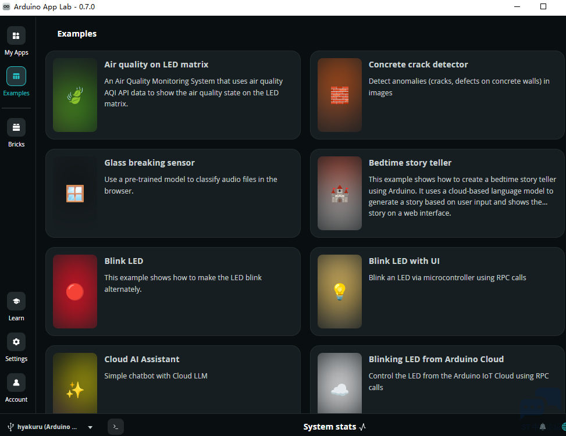Click the castle Bedtime story thumbnail
566x436 pixels.
(339, 194)
